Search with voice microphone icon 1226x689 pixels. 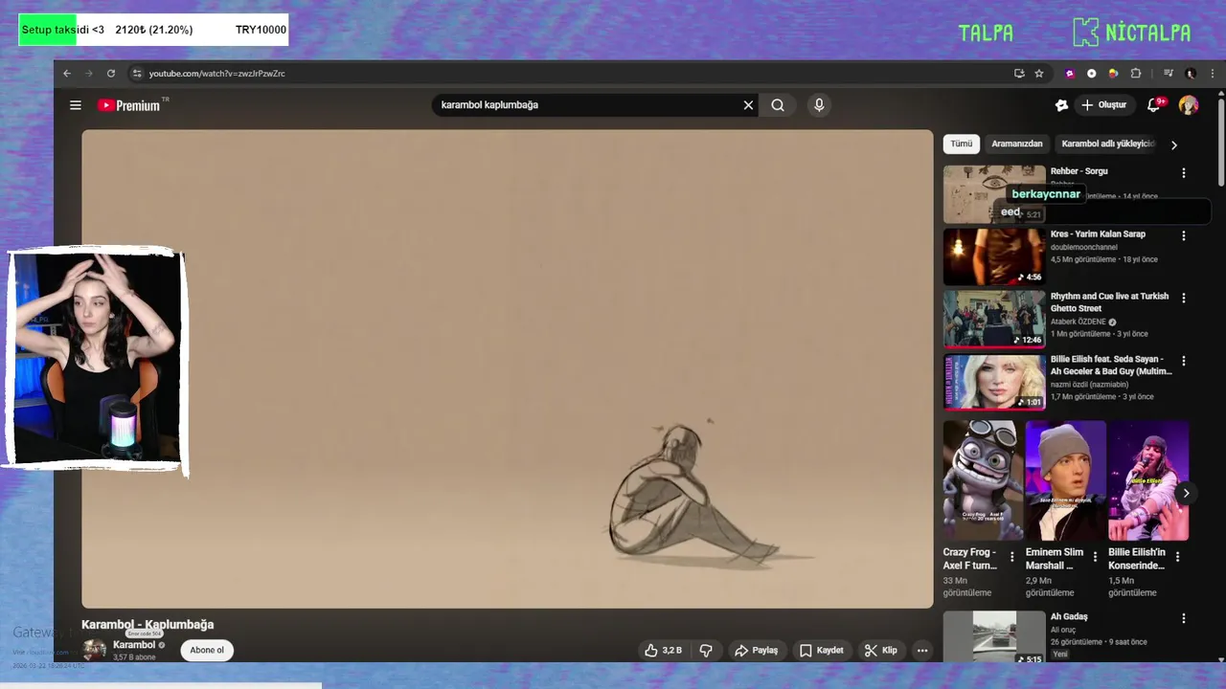pos(819,105)
